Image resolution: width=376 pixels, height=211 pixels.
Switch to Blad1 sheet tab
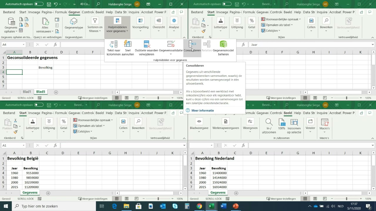[27, 92]
